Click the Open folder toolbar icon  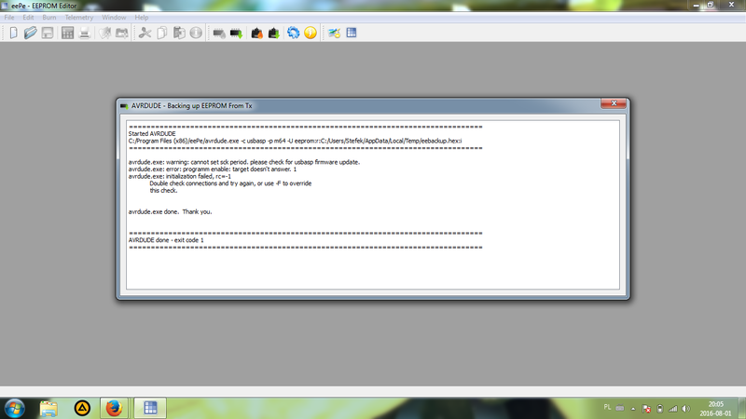point(31,33)
